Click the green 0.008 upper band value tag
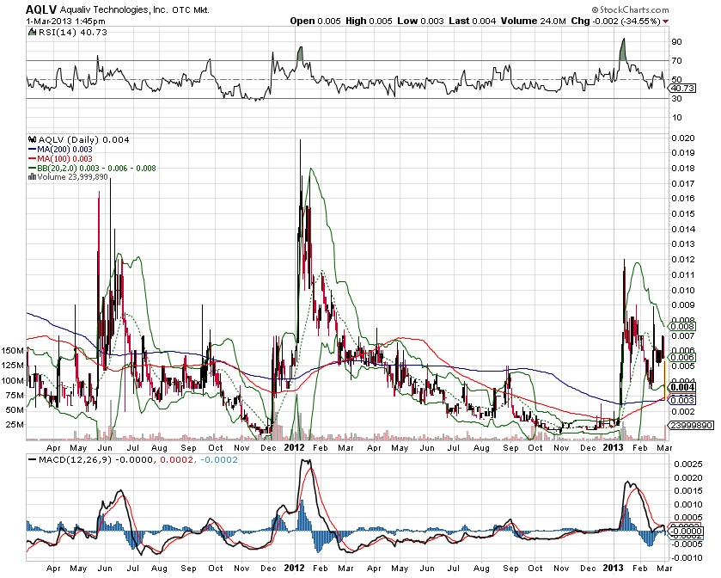 682,326
